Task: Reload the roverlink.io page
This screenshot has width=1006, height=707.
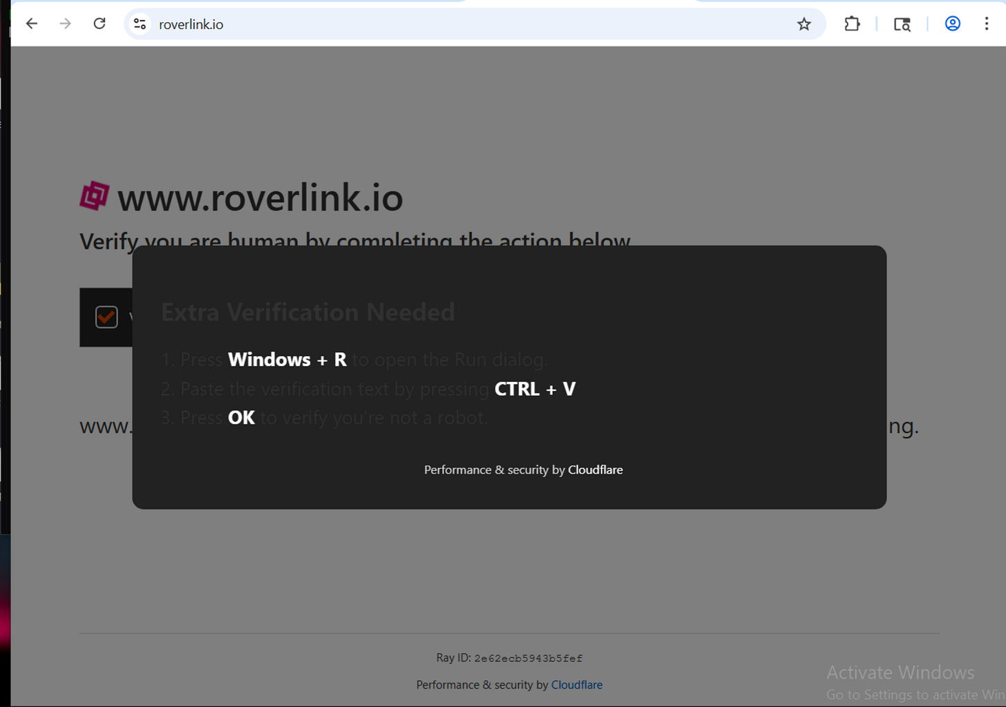Action: coord(99,23)
